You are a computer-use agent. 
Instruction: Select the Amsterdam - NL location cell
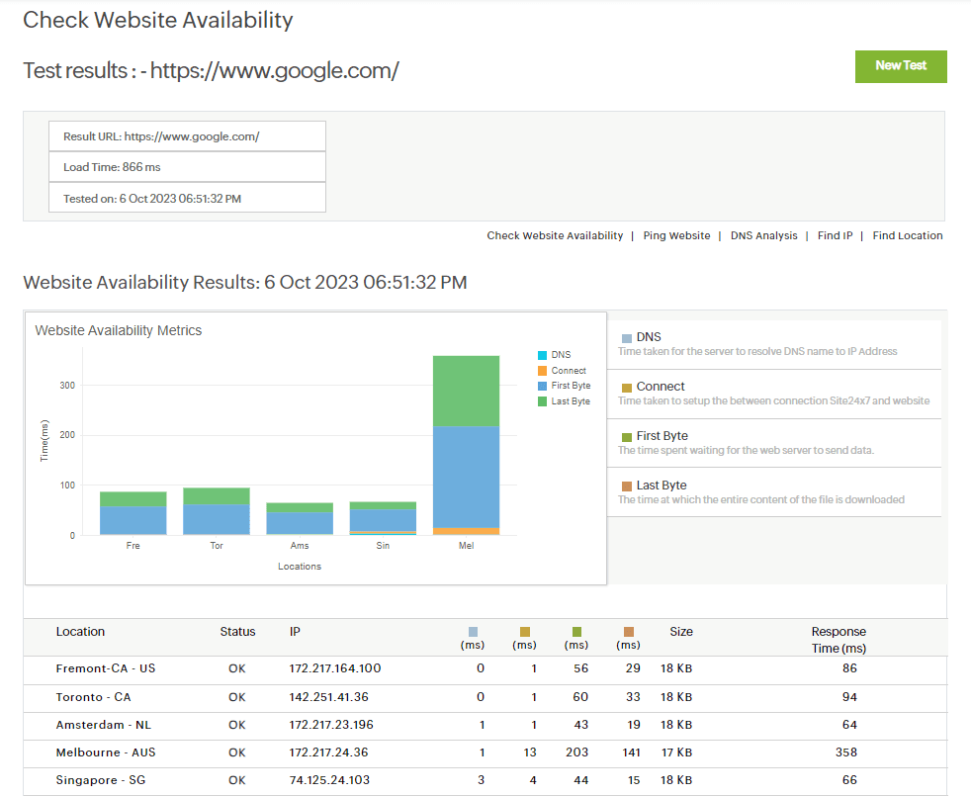[104, 725]
